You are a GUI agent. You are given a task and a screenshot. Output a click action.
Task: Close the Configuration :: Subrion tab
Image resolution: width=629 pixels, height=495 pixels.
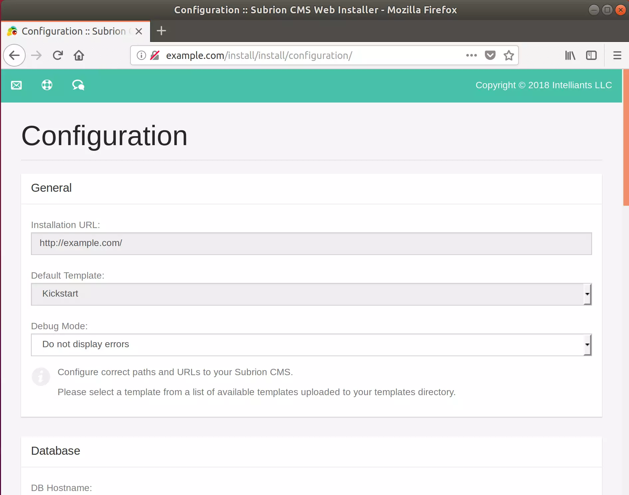[139, 31]
